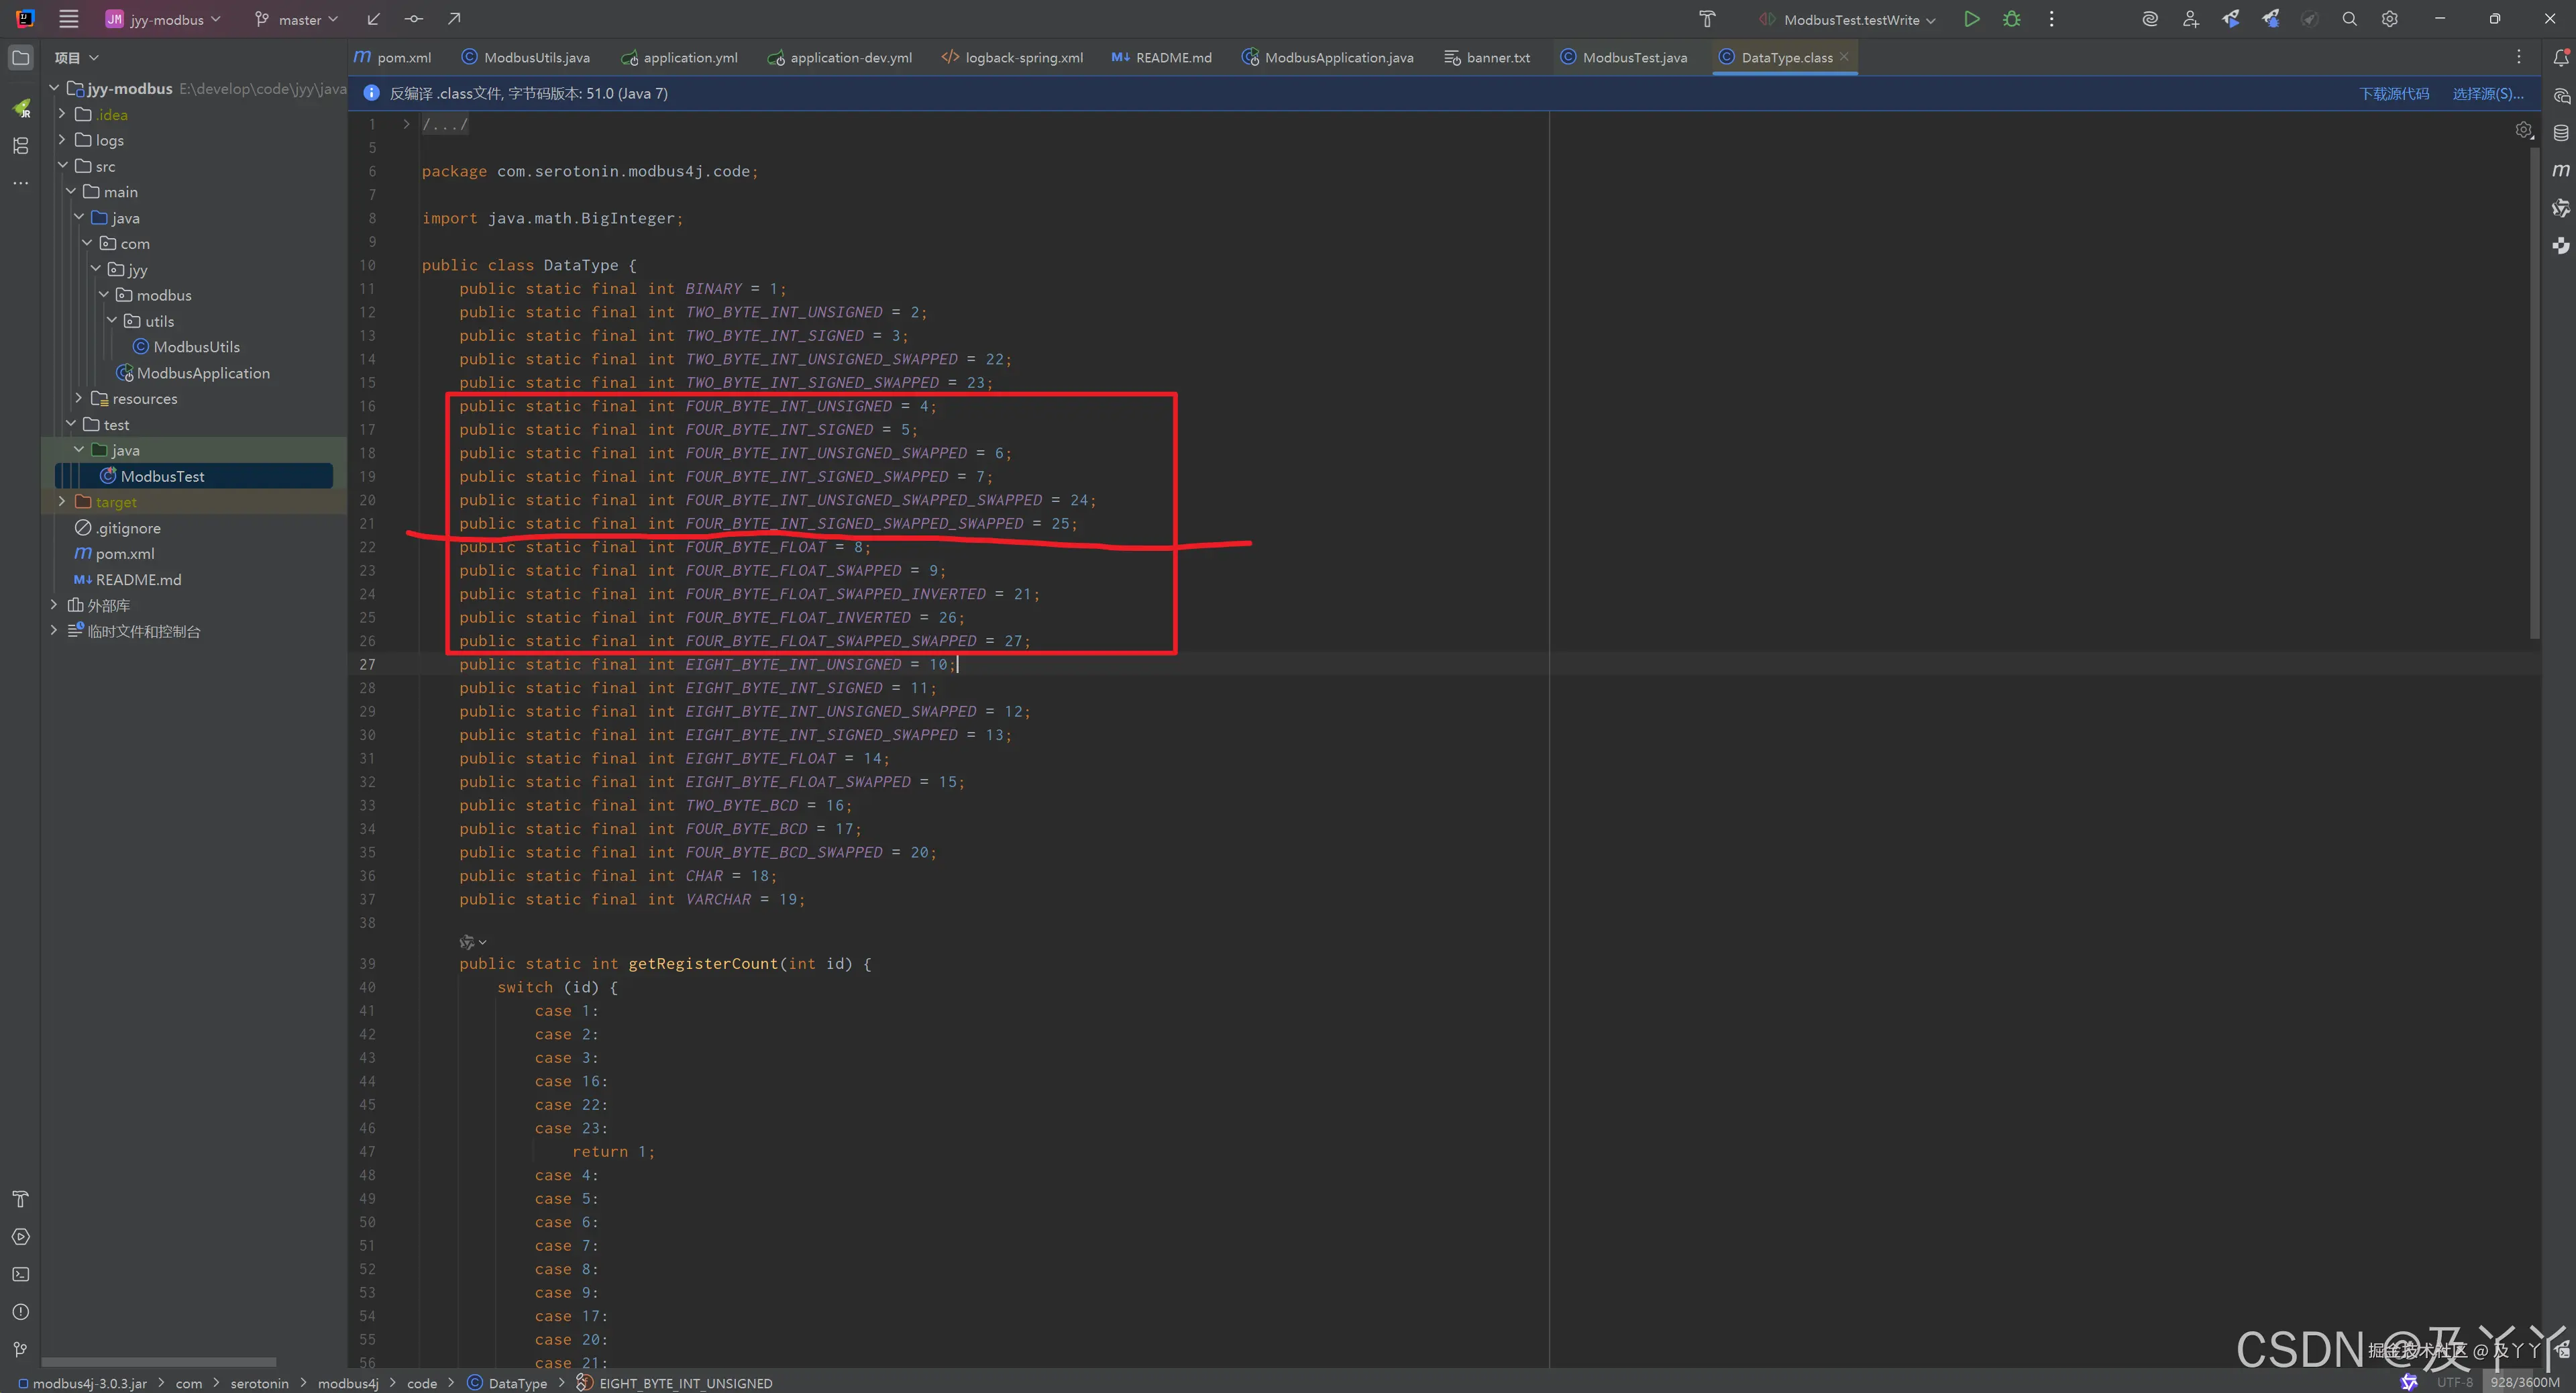The width and height of the screenshot is (2576, 1393).
Task: Click the 选择源(S)... link
Action: coord(2487,94)
